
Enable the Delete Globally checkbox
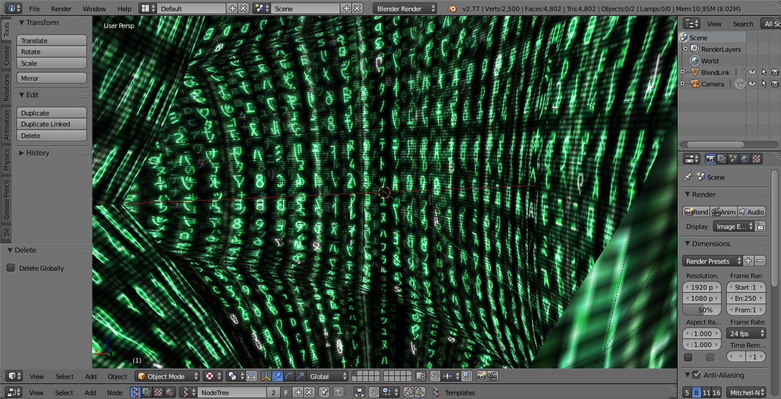[11, 268]
